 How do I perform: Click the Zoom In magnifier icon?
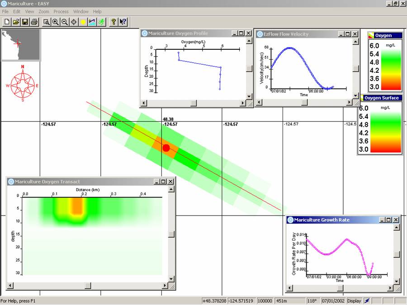(x=56, y=22)
